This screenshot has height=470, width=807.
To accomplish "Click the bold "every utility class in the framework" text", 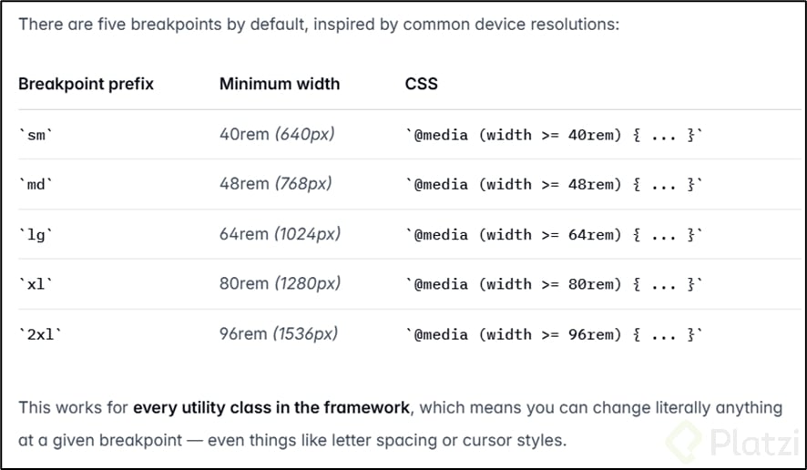I will click(271, 407).
